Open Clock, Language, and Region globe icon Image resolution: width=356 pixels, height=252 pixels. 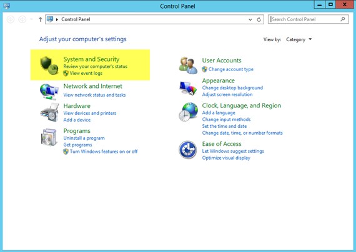tap(188, 112)
